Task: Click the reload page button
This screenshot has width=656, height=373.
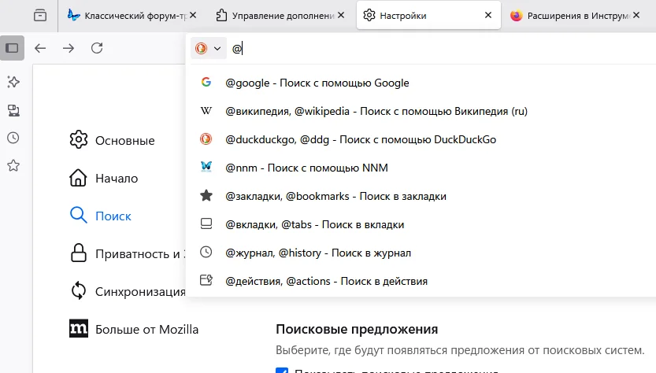Action: click(97, 48)
